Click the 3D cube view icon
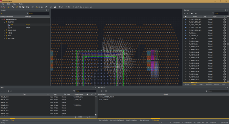 tap(20, 7)
